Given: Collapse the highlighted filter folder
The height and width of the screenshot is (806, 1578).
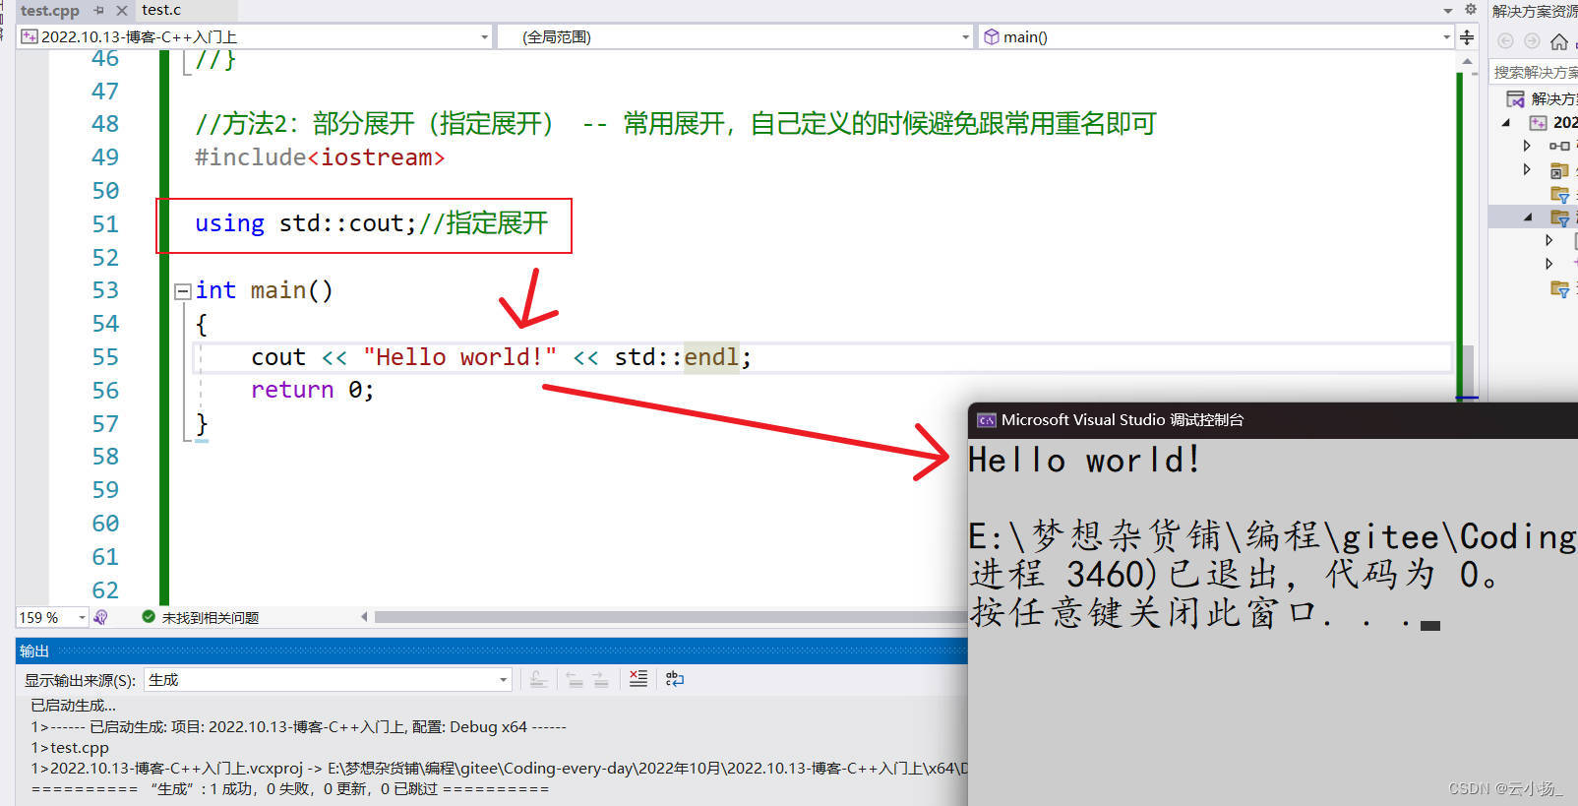Looking at the screenshot, I should point(1528,217).
